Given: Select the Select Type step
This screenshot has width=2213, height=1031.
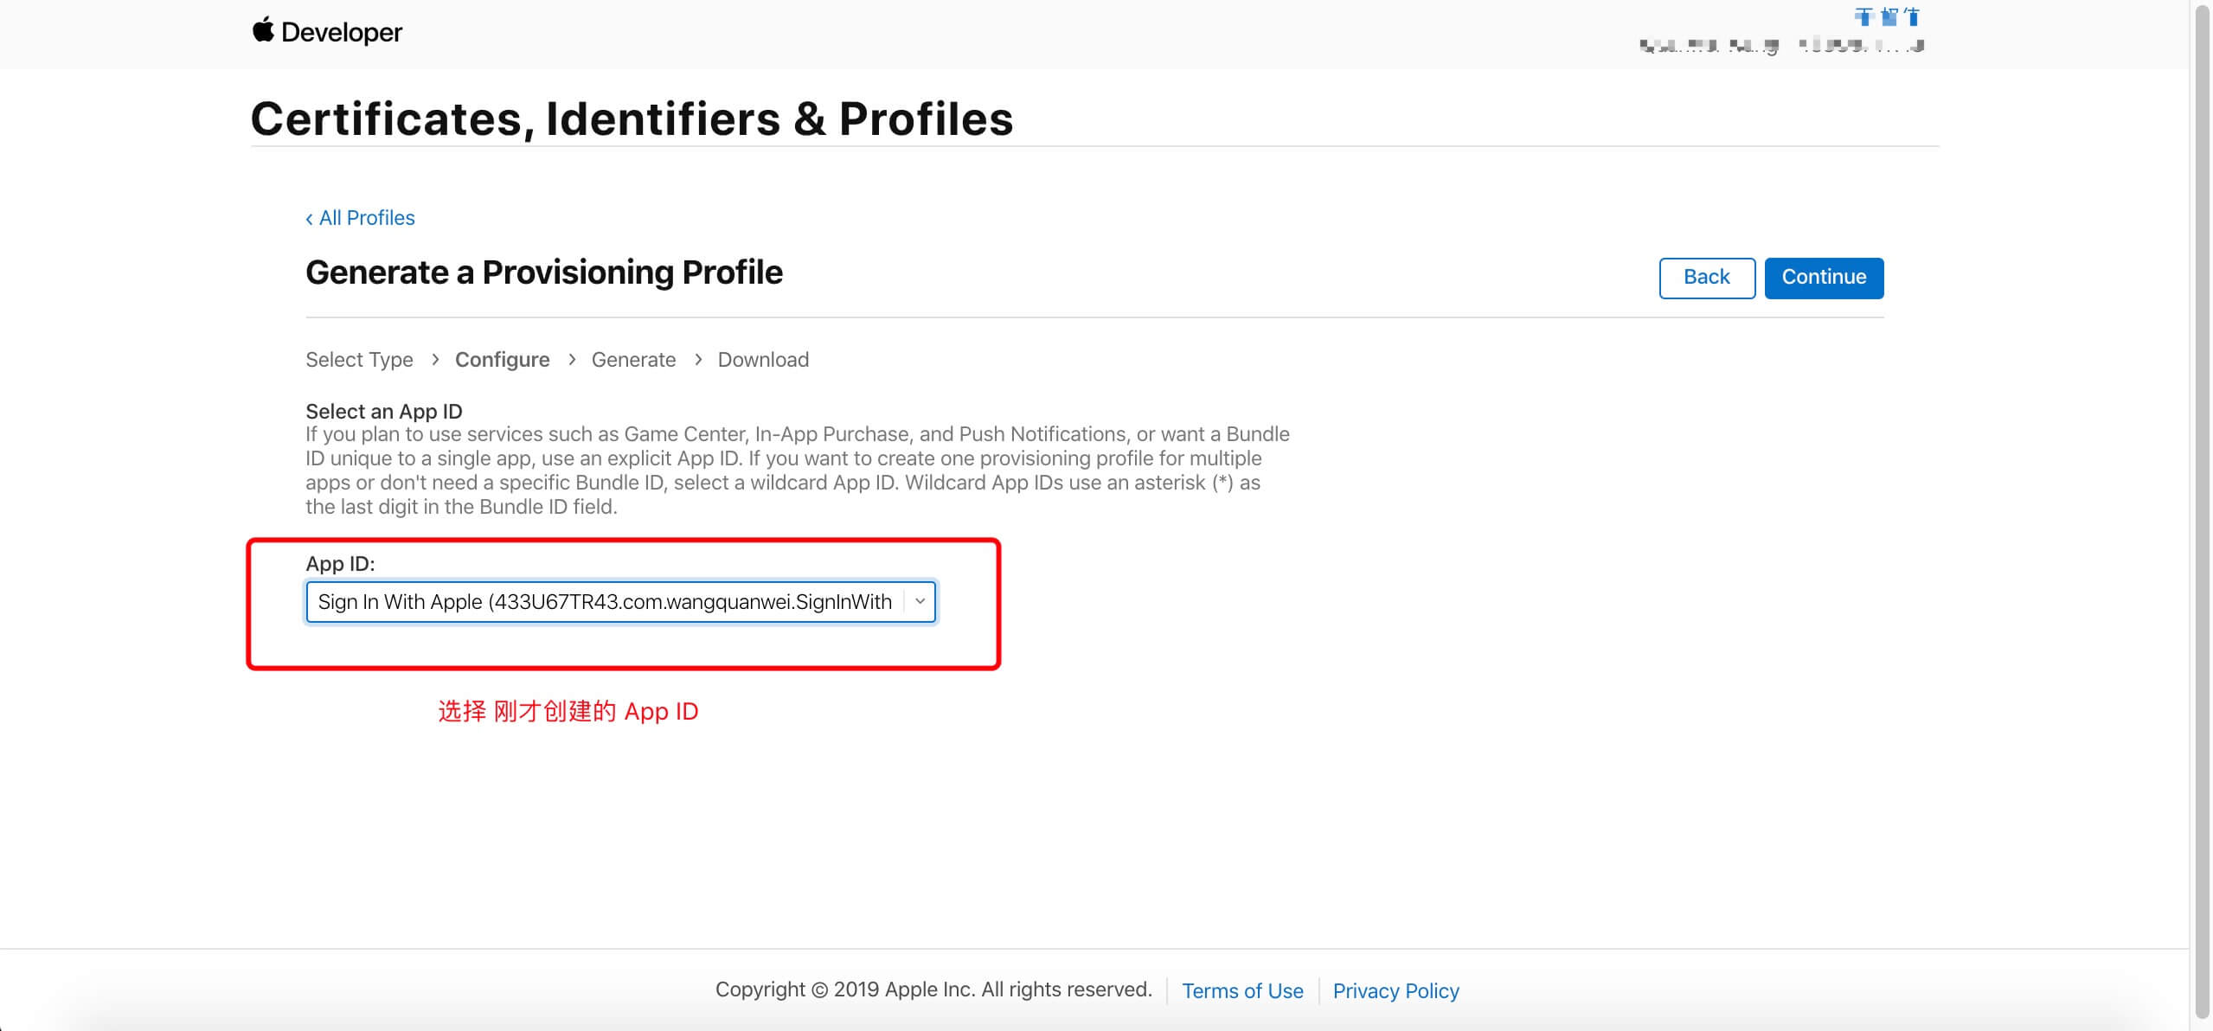Looking at the screenshot, I should 359,360.
